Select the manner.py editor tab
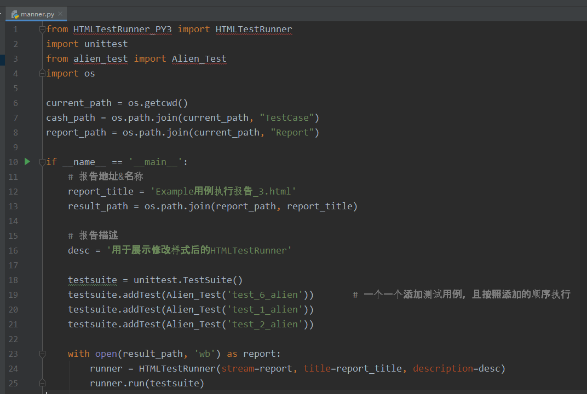The image size is (587, 394). click(36, 14)
